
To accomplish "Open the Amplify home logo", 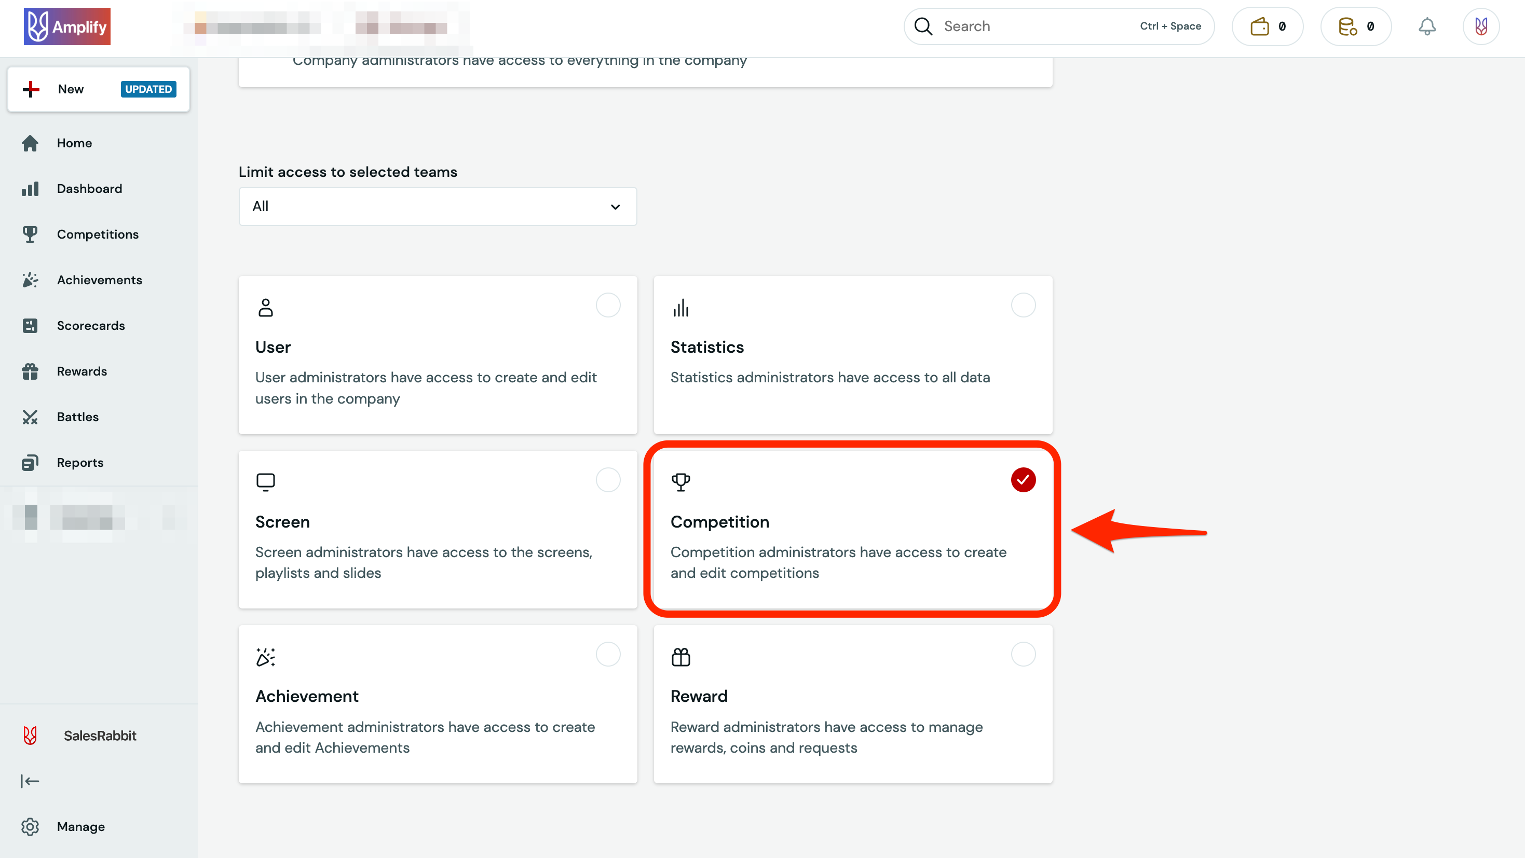I will click(x=66, y=26).
